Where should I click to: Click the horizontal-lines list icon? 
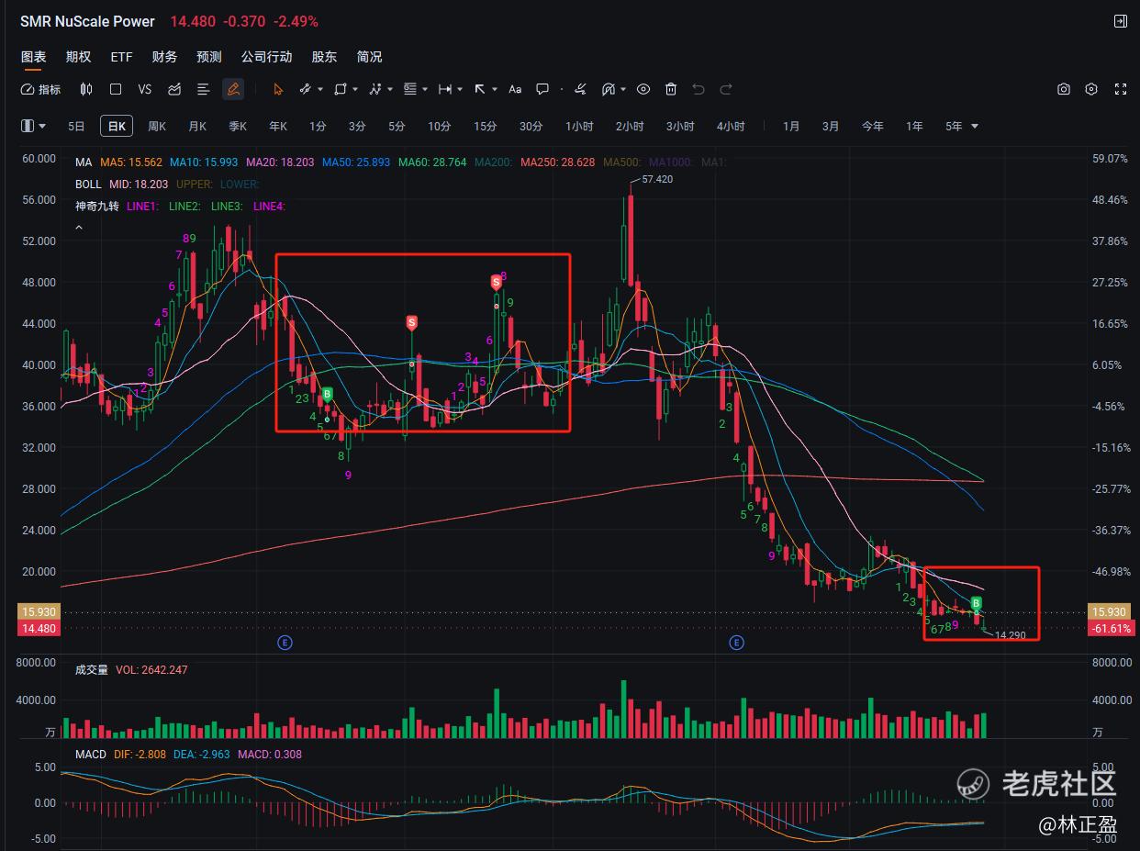click(204, 89)
